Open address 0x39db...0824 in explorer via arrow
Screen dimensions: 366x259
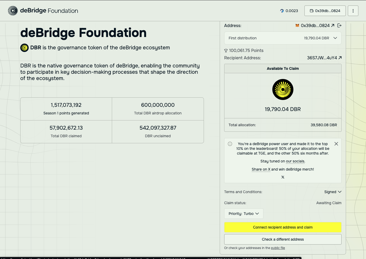click(x=333, y=25)
